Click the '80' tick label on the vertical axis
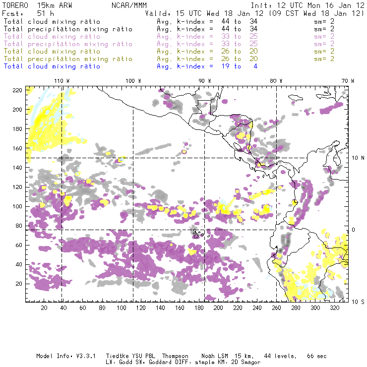This screenshot has width=367, height=367. pyautogui.click(x=19, y=226)
